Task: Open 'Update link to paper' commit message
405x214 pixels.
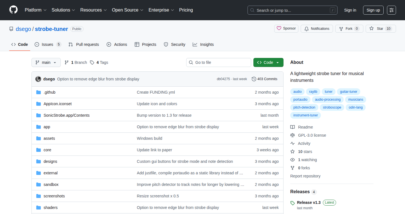Action: tap(154, 150)
